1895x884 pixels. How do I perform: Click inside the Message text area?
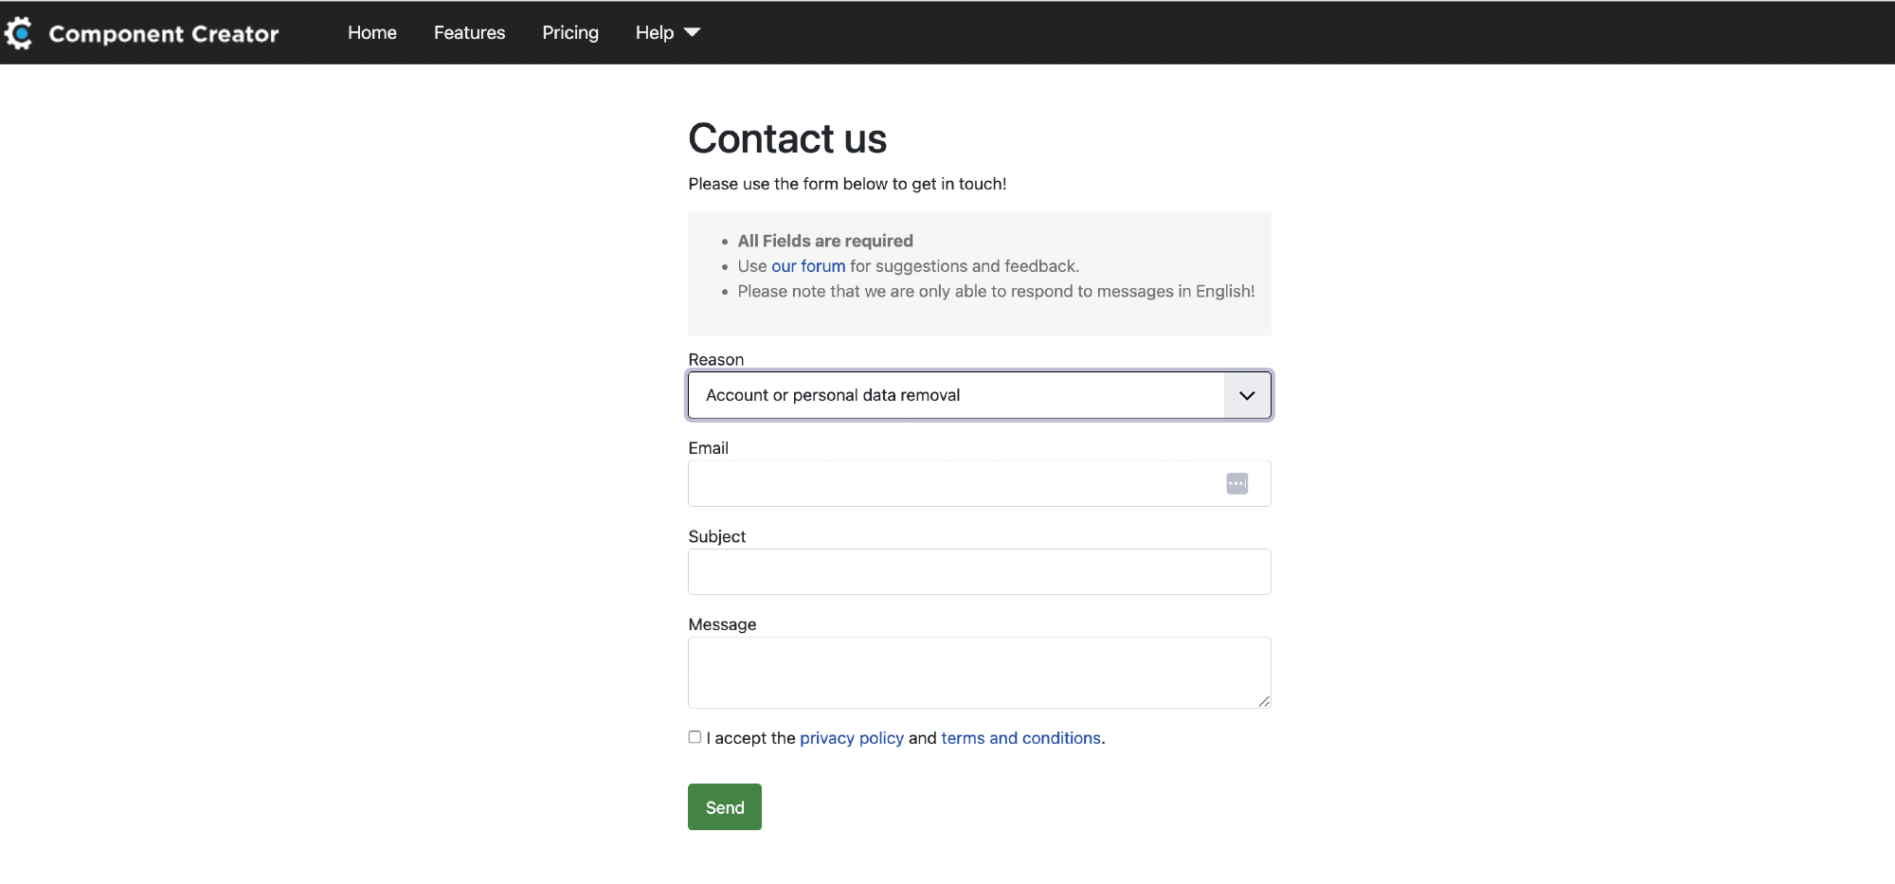click(x=979, y=673)
